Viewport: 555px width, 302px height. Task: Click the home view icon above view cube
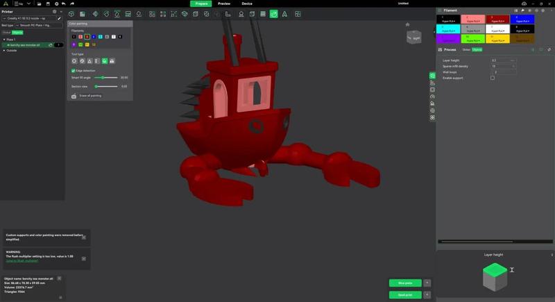(407, 24)
